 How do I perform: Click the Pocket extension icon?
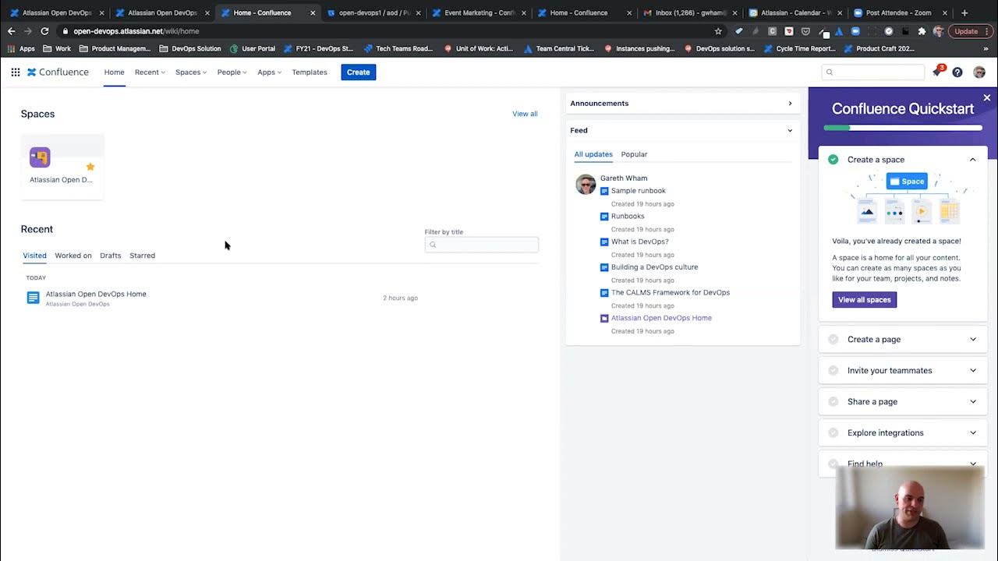pos(805,31)
